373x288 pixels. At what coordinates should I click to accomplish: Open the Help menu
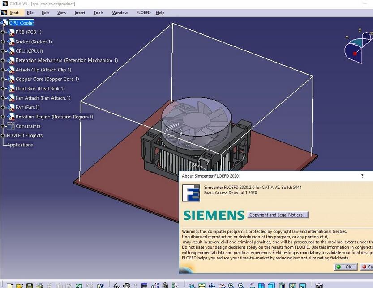click(160, 13)
